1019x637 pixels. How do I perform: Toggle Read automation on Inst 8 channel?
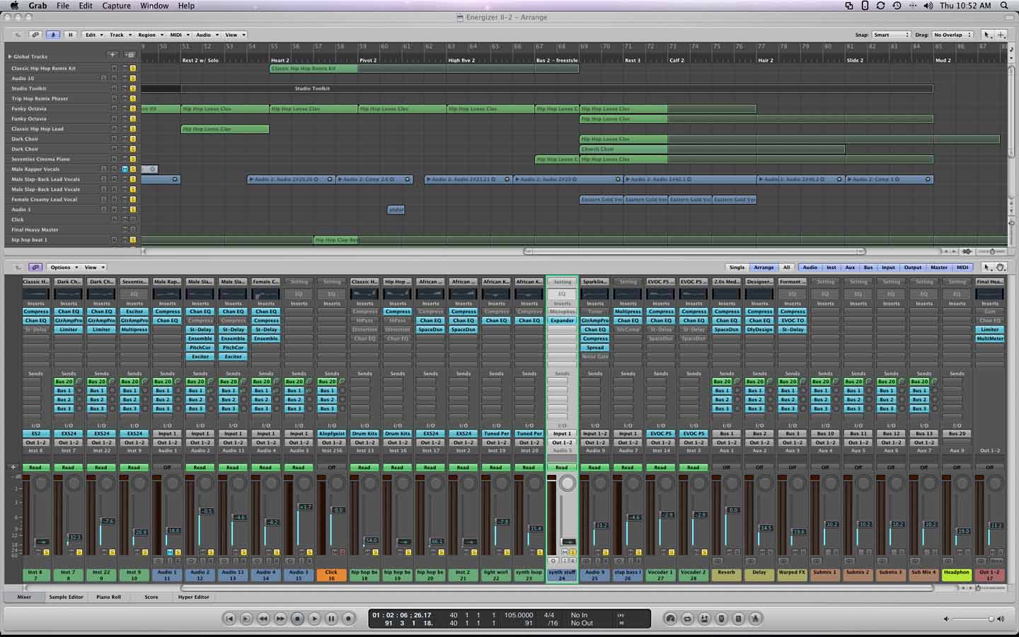35,467
